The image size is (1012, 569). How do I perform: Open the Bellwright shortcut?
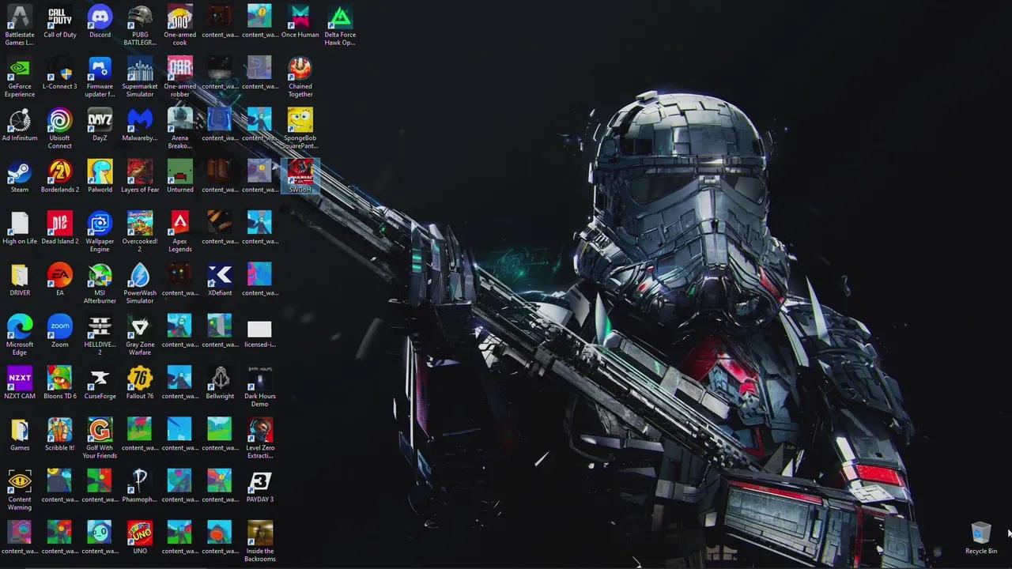point(220,382)
